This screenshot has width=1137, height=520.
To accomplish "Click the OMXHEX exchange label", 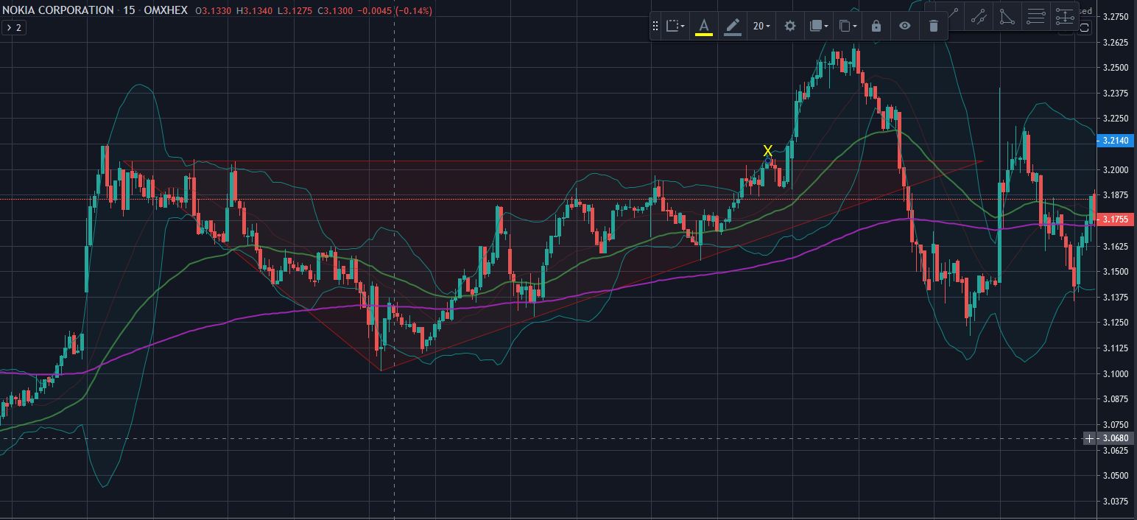I will tap(166, 10).
